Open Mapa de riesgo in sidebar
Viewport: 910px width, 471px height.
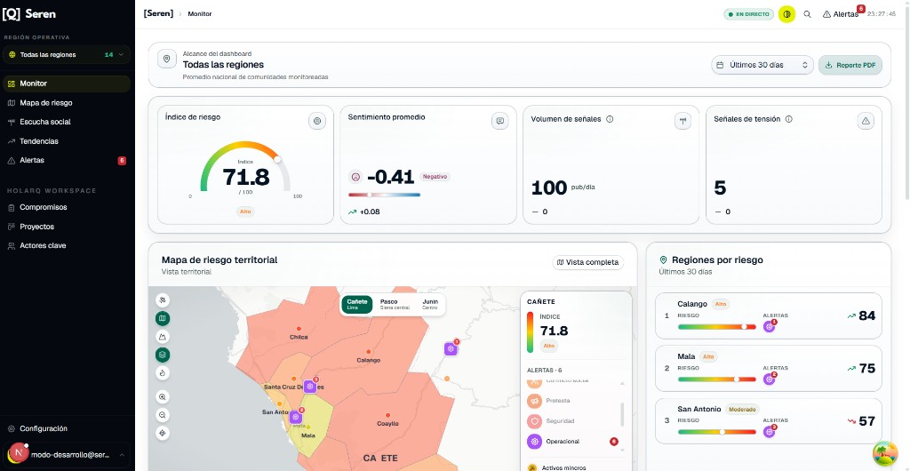click(x=66, y=103)
